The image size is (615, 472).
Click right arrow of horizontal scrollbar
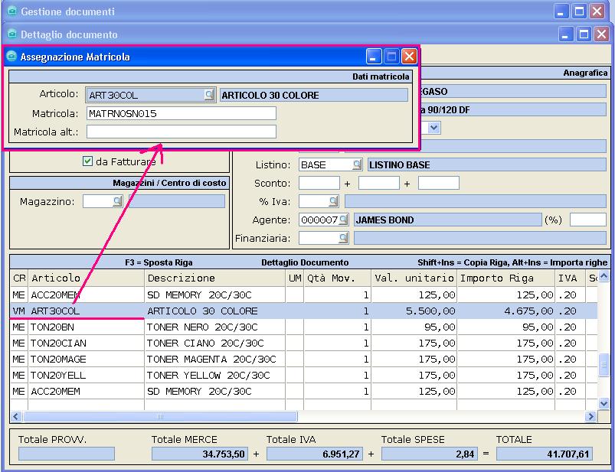pos(590,416)
